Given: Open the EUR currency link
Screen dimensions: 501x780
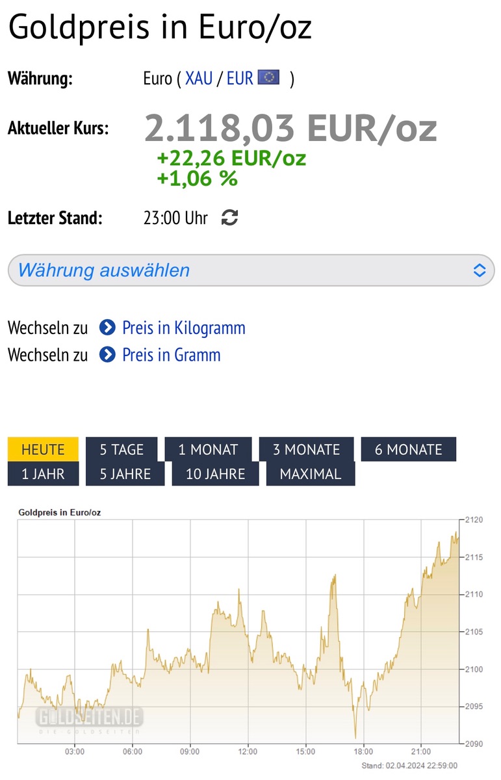Looking at the screenshot, I should pyautogui.click(x=240, y=79).
